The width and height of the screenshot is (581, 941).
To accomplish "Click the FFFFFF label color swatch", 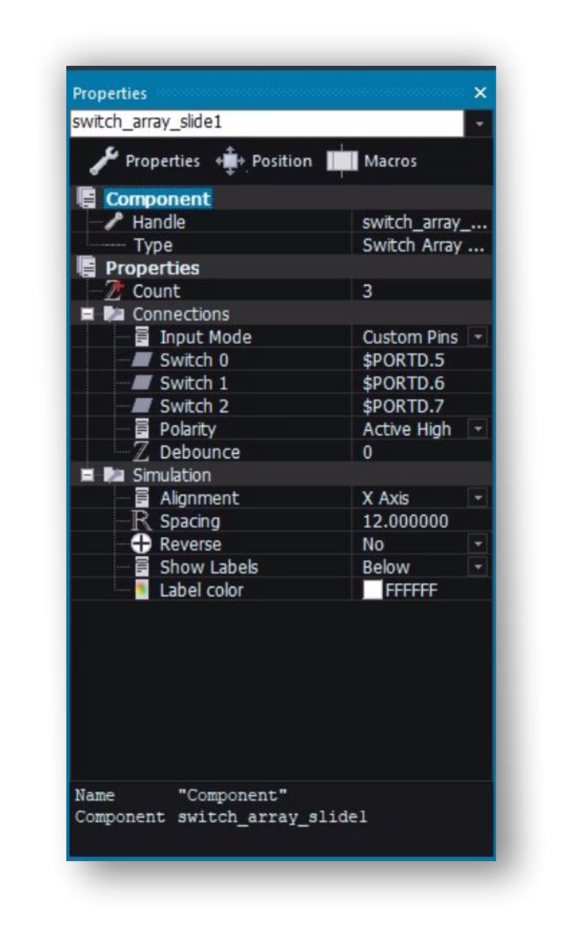I will [372, 590].
